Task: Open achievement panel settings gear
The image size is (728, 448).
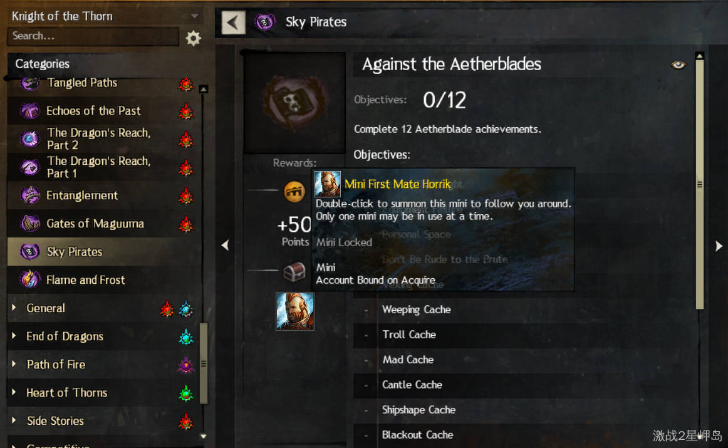Action: (x=193, y=38)
